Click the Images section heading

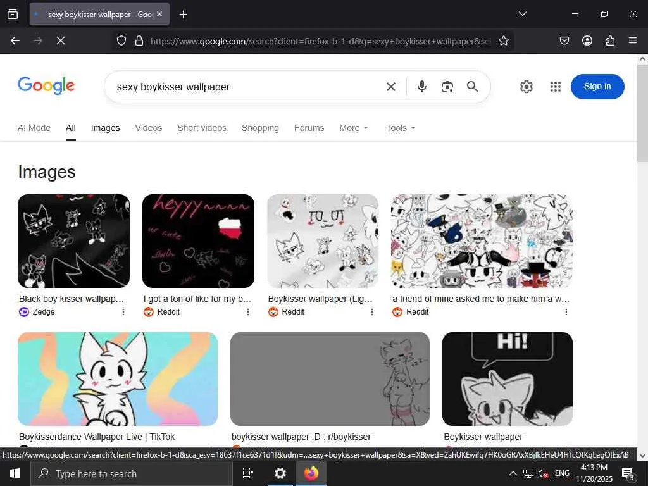(x=47, y=172)
